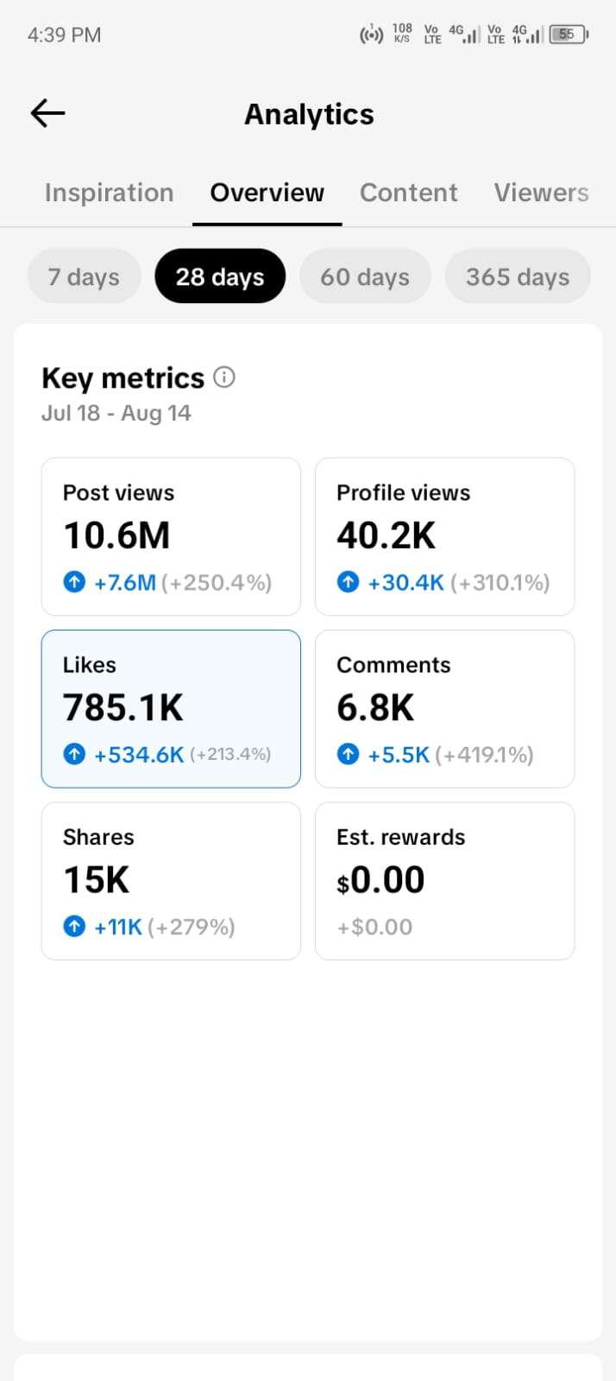The image size is (616, 1381).
Task: Select the 60 days range
Action: point(365,276)
